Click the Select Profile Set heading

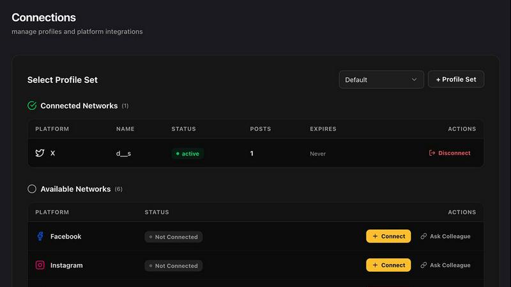pos(63,80)
